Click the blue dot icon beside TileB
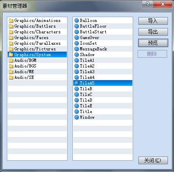 [x=76, y=89]
